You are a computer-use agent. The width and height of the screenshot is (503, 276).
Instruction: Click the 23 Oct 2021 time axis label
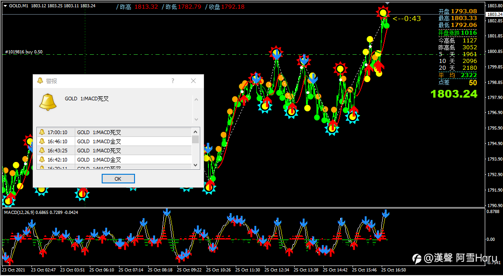pyautogui.click(x=14, y=270)
